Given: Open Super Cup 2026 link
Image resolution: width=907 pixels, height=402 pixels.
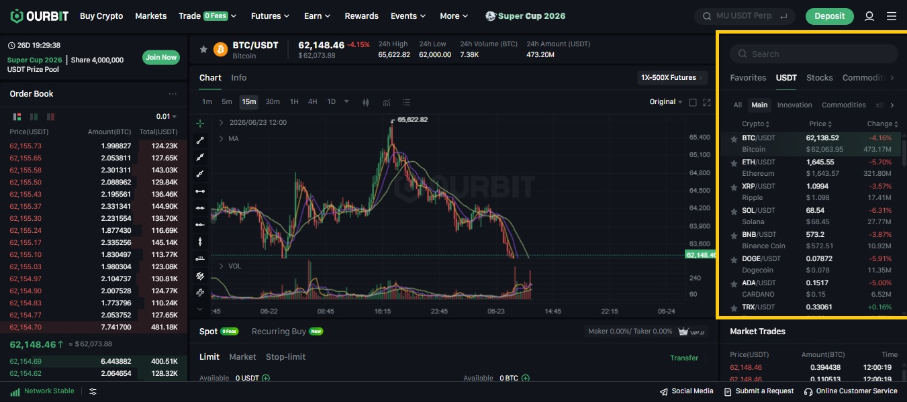Looking at the screenshot, I should (x=525, y=16).
